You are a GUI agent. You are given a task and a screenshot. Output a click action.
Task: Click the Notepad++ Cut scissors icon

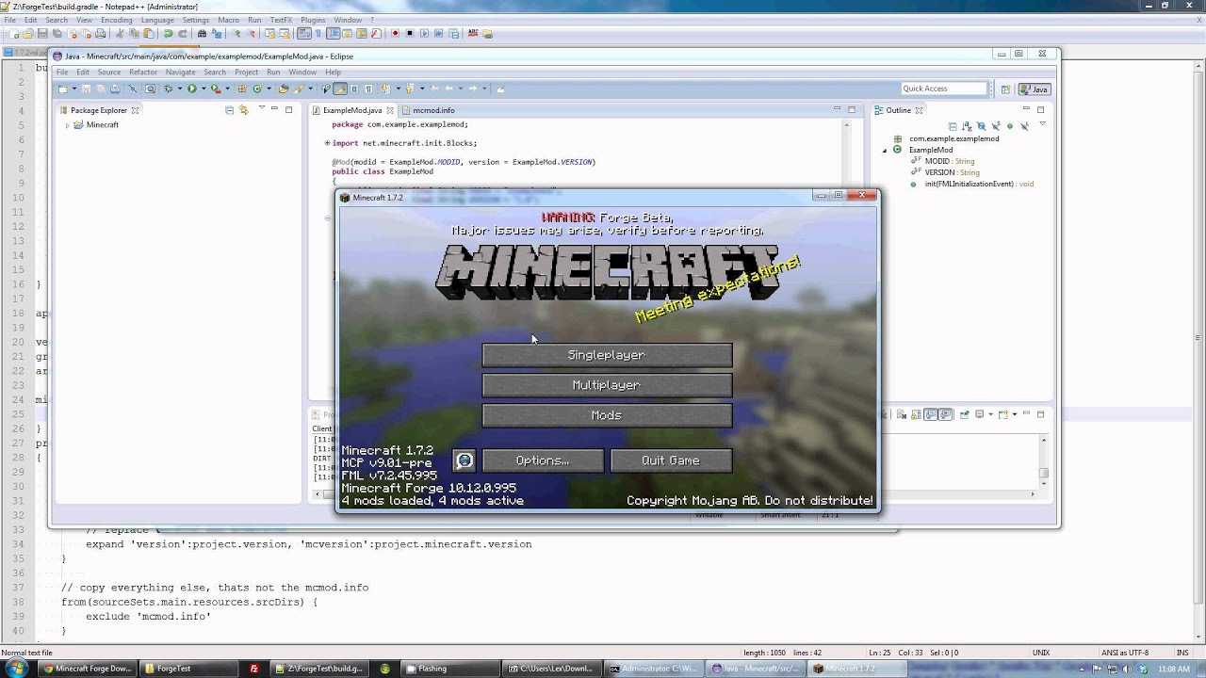[x=120, y=33]
